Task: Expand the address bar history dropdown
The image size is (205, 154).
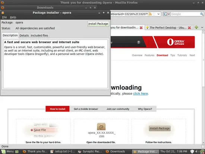Action: click(x=158, y=14)
